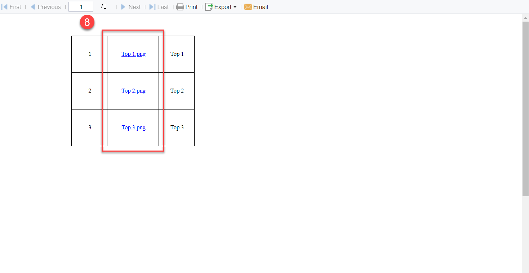Open the Top 2.png link
The height and width of the screenshot is (273, 529).
click(133, 91)
